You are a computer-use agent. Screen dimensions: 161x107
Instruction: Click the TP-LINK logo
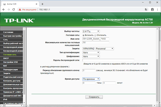pos(19,20)
